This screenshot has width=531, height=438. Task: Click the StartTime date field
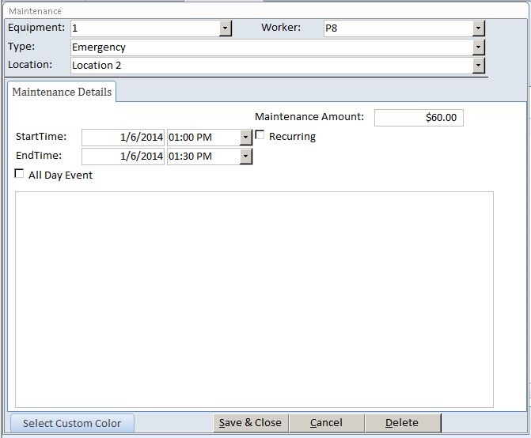click(x=123, y=138)
